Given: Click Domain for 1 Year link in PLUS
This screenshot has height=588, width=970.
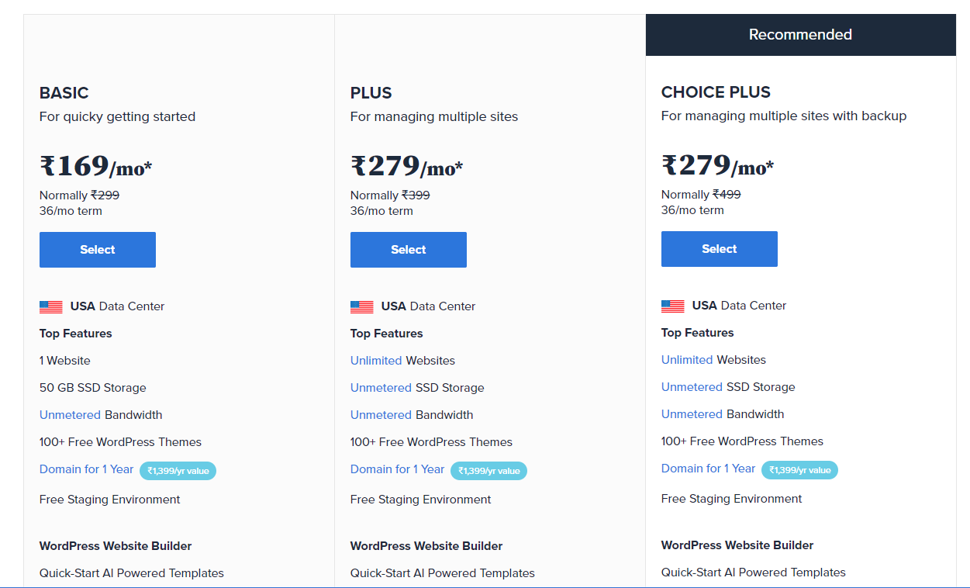Looking at the screenshot, I should tap(397, 469).
